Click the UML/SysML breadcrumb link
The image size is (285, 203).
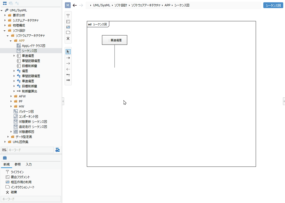[101, 5]
